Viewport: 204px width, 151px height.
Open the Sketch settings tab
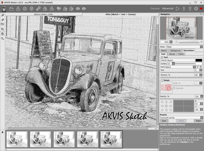coord(164,51)
